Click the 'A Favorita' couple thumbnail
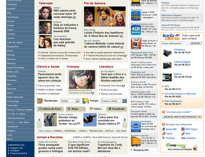The image size is (205, 157). point(45,42)
